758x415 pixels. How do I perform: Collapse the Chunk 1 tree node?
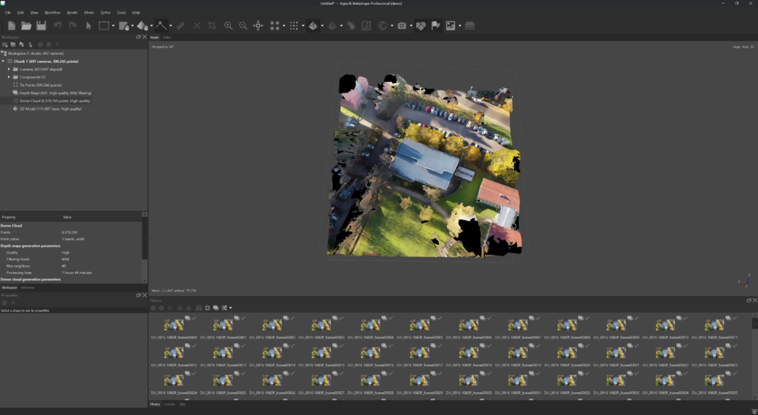(4, 62)
